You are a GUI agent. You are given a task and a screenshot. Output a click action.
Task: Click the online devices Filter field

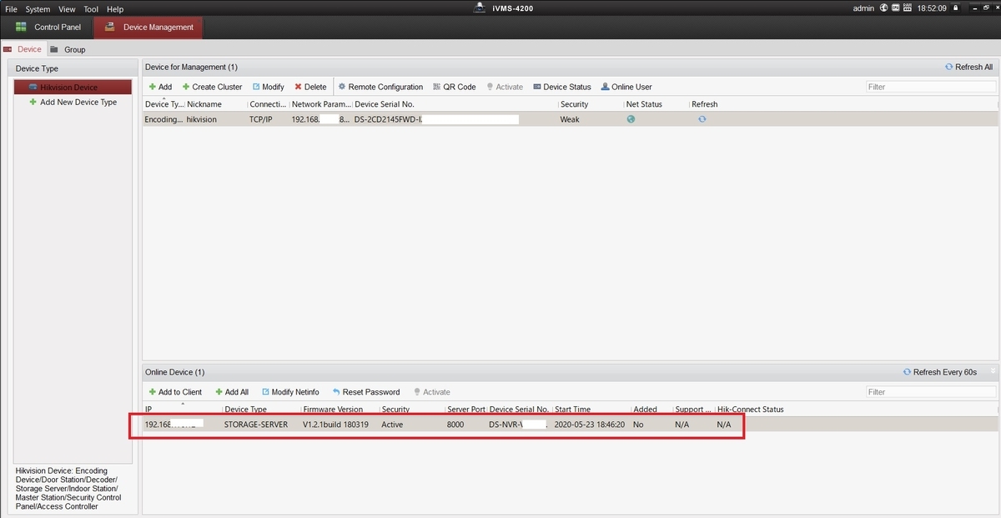tap(930, 392)
